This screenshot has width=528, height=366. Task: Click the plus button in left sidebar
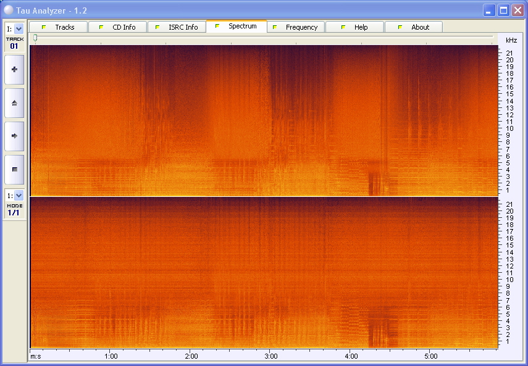(14, 70)
